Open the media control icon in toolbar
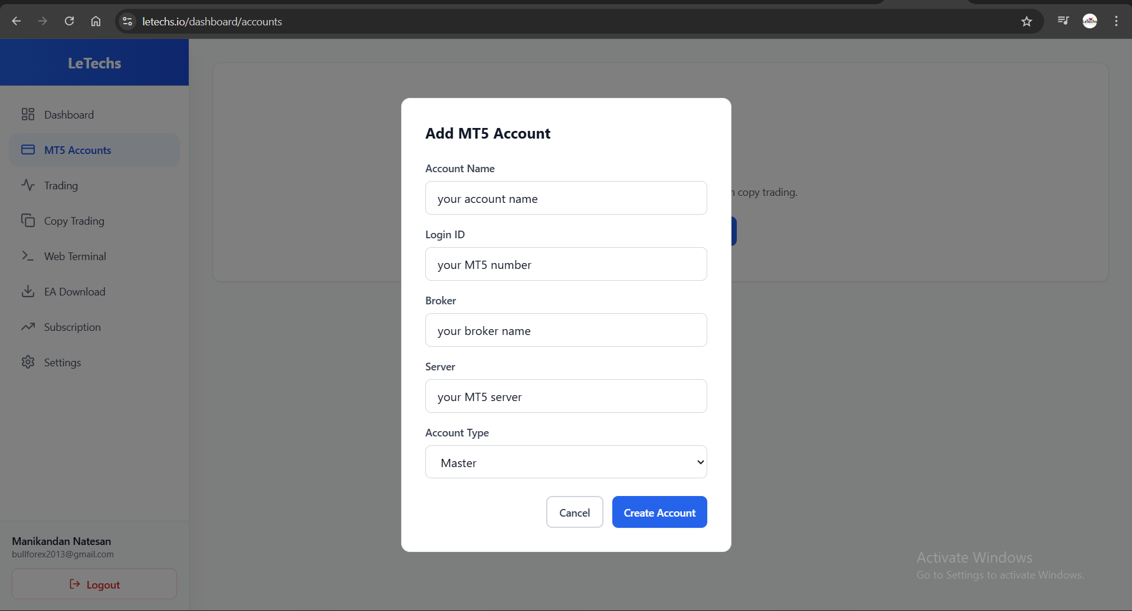Screen dimensions: 1132x611 point(1063,21)
